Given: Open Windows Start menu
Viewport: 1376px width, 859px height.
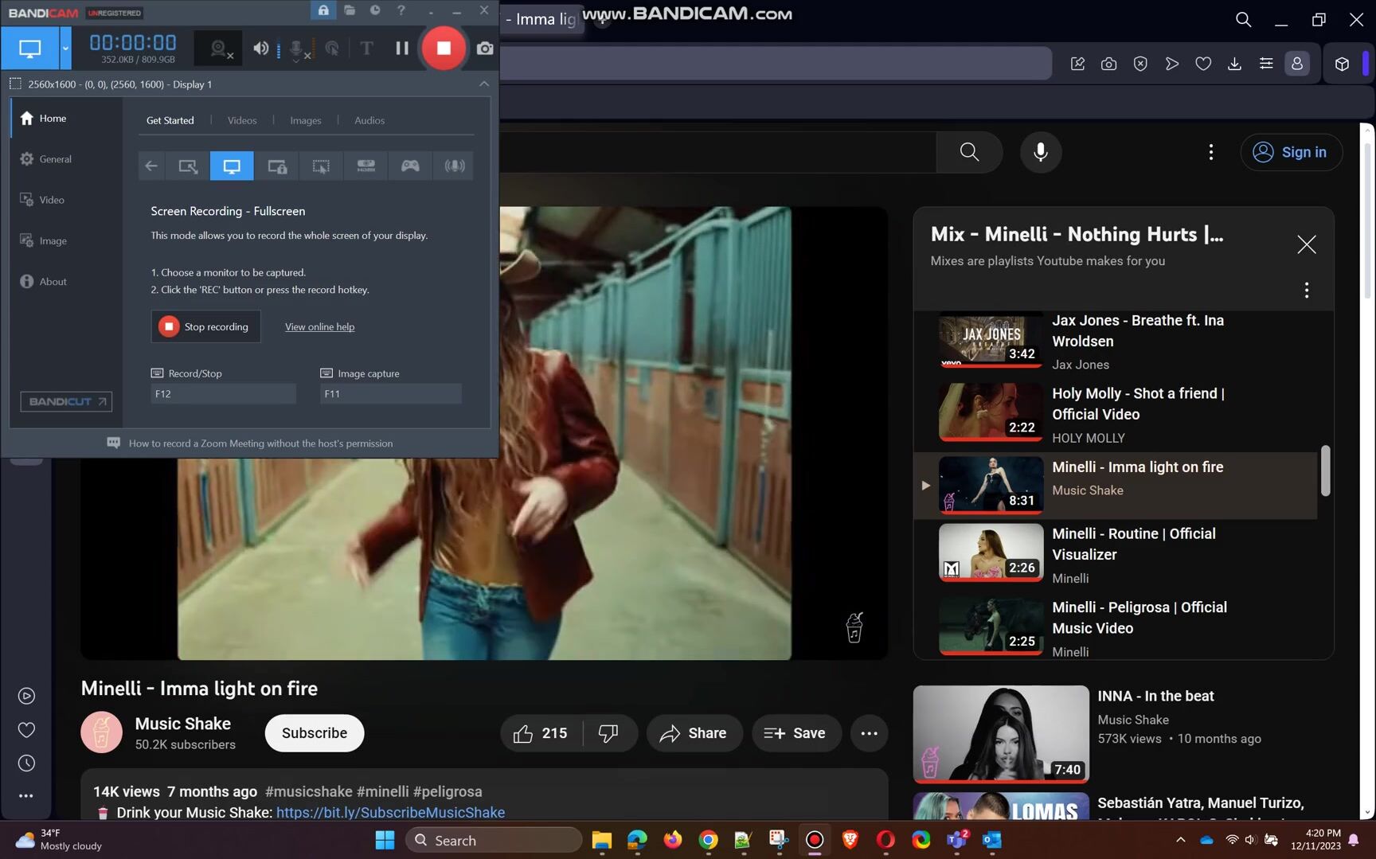Looking at the screenshot, I should (385, 840).
